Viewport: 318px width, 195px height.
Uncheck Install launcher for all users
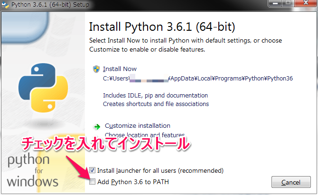[x=92, y=170]
